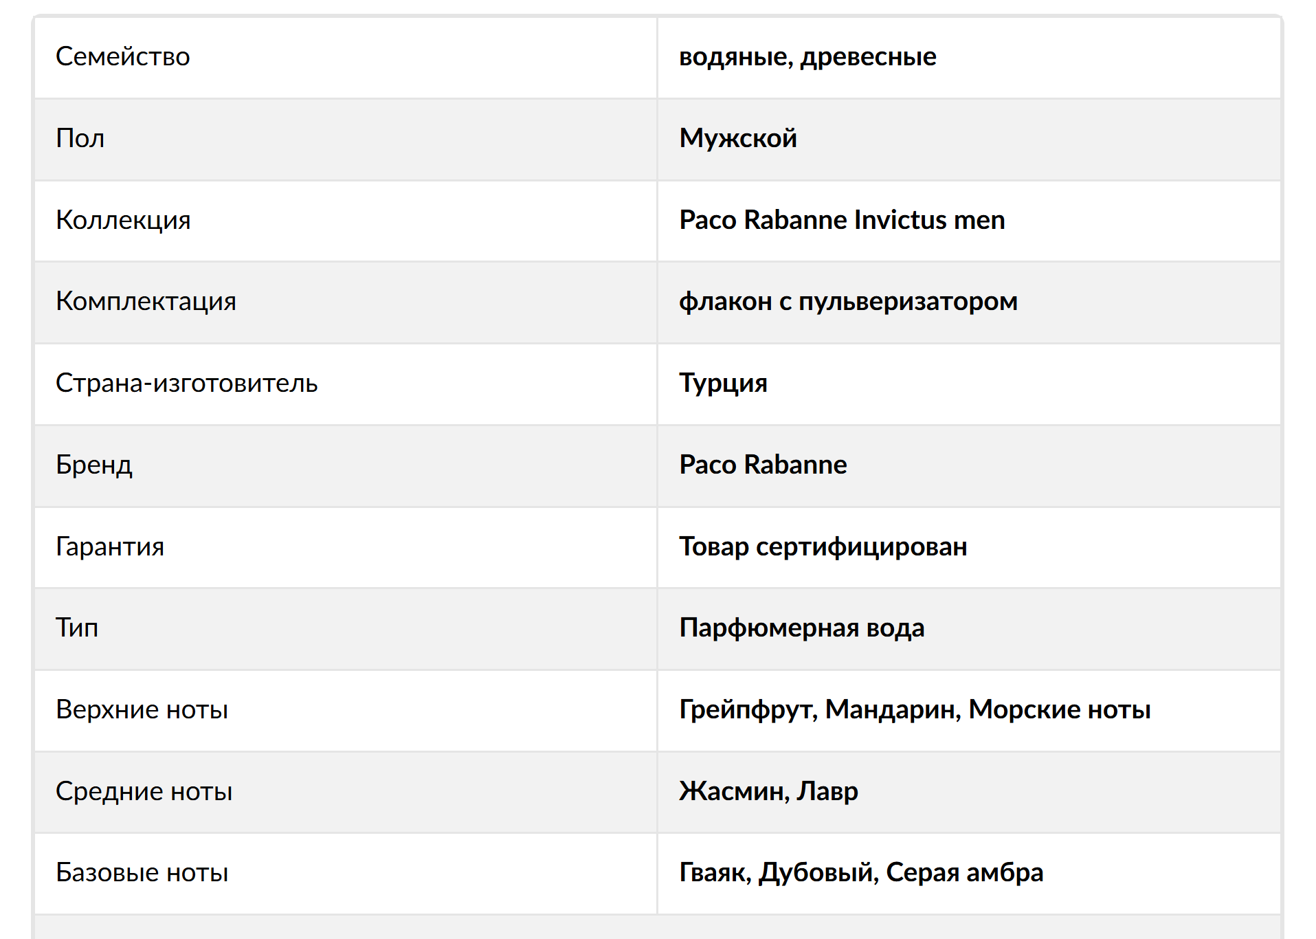The height and width of the screenshot is (939, 1316).
Task: Click the 'Коллекция' row label
Action: coord(123,220)
